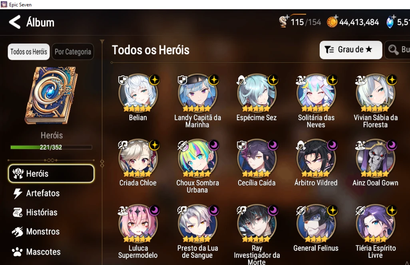
Task: Select the Ainz Ooal Gown portrait
Action: point(376,158)
